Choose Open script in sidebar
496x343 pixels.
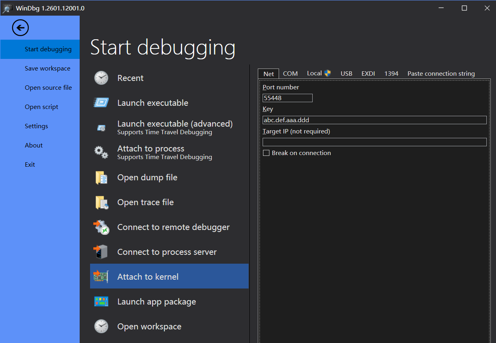click(x=40, y=107)
